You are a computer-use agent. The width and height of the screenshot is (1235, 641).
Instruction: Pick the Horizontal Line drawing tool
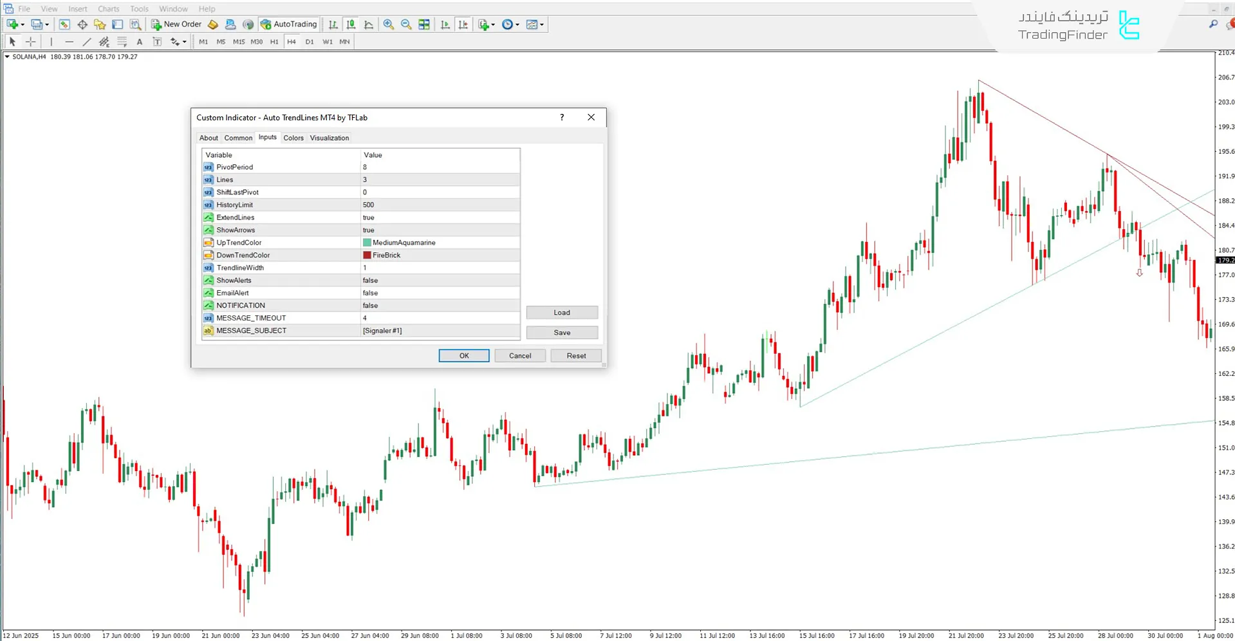[x=69, y=42]
